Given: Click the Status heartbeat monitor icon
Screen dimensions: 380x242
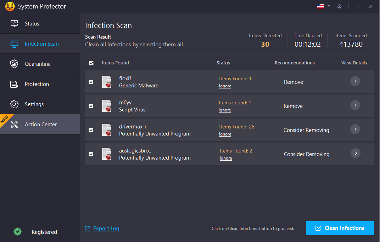Looking at the screenshot, I should (14, 24).
